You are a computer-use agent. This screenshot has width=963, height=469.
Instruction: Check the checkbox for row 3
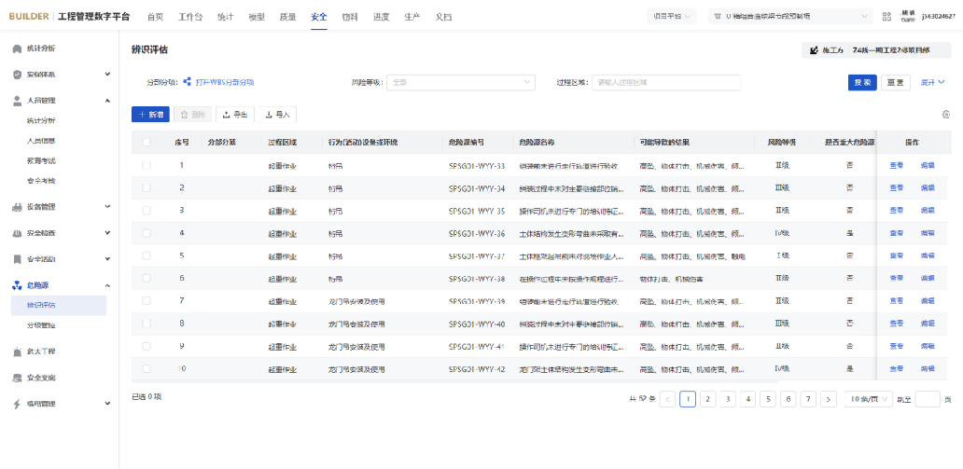pos(147,211)
